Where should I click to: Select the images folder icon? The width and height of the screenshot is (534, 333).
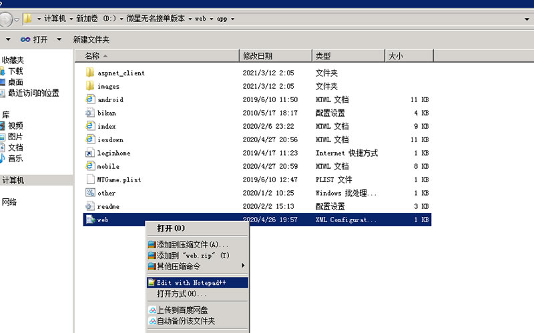point(90,86)
